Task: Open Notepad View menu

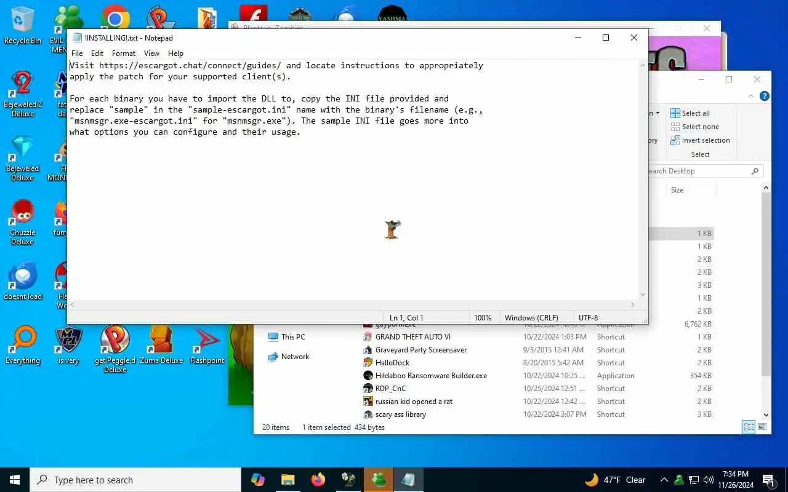Action: pos(151,54)
